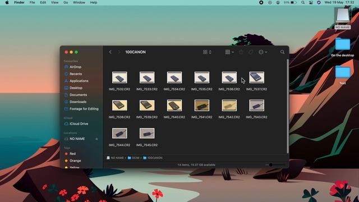This screenshot has height=202, width=359.
Task: Click the user account menu bar icon
Action: click(x=278, y=2)
